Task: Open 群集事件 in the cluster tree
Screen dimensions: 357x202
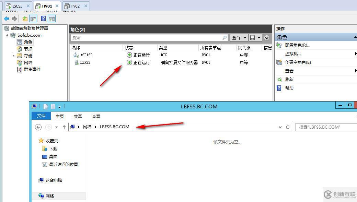Action: click(32, 69)
